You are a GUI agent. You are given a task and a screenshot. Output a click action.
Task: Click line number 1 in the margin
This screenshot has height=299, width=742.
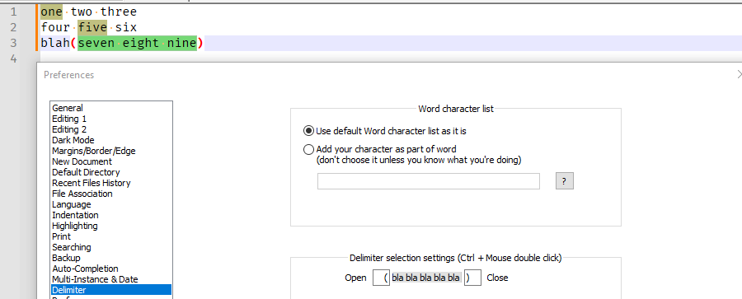pyautogui.click(x=13, y=12)
